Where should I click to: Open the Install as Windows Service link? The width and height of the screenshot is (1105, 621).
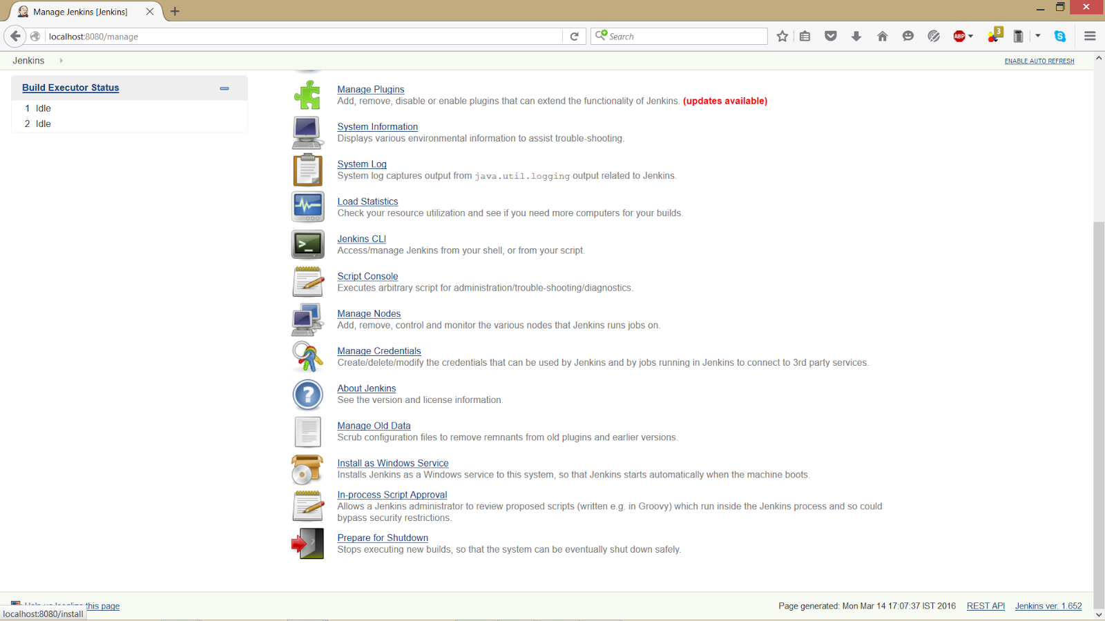[392, 463]
